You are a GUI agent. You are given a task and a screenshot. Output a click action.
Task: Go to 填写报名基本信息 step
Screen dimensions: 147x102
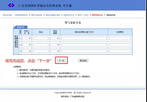pyautogui.click(x=53, y=15)
